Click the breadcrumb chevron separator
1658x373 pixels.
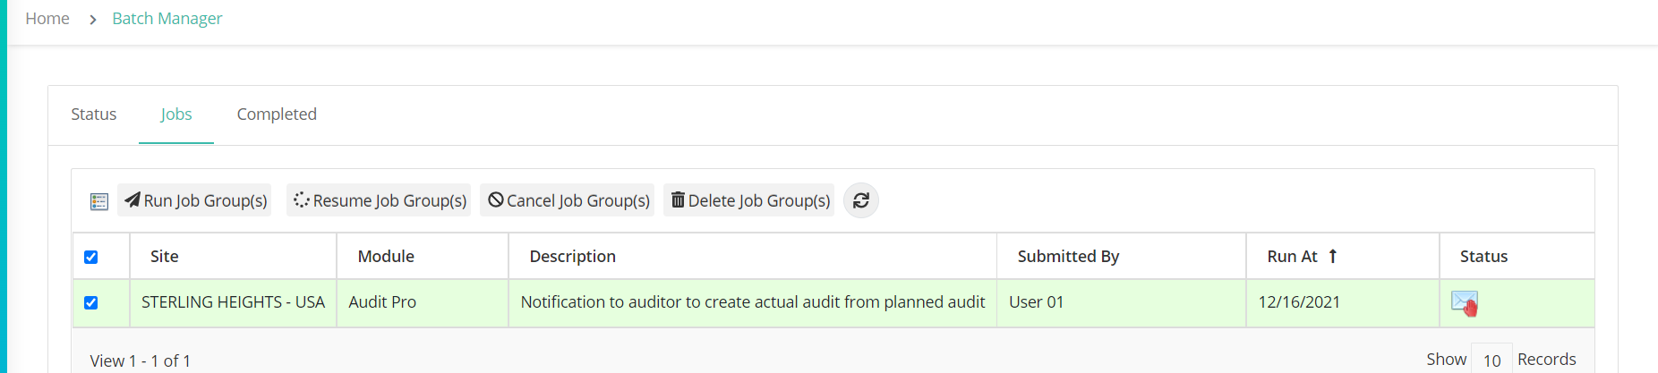(x=92, y=19)
